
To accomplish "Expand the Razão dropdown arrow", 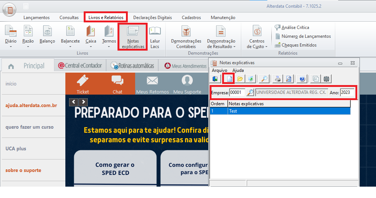I will [28, 47].
